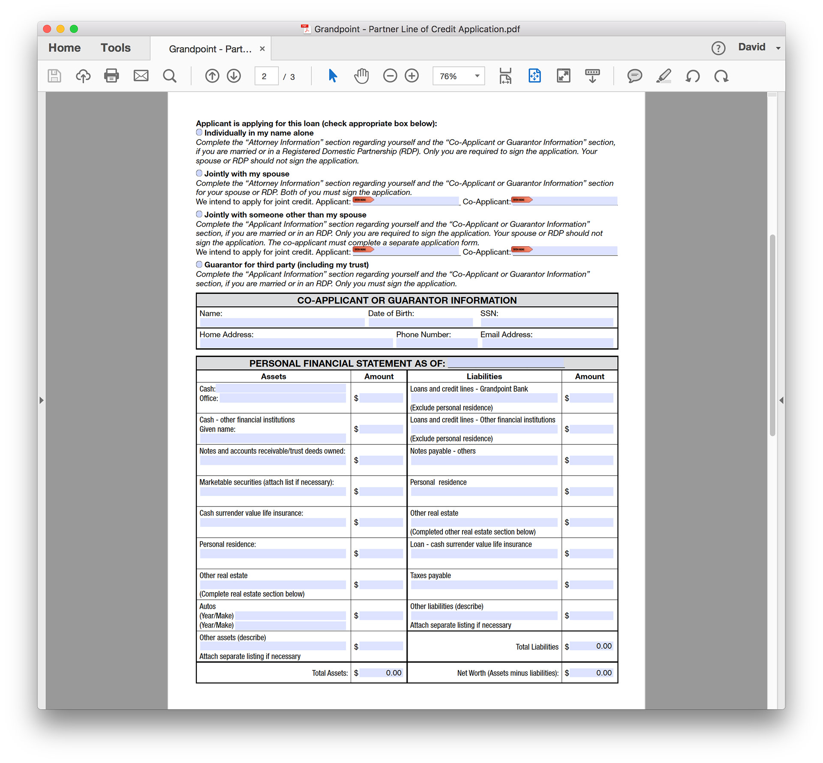Viewport: 823px width, 763px height.
Task: Close the Grandpoint document tab
Action: coord(262,49)
